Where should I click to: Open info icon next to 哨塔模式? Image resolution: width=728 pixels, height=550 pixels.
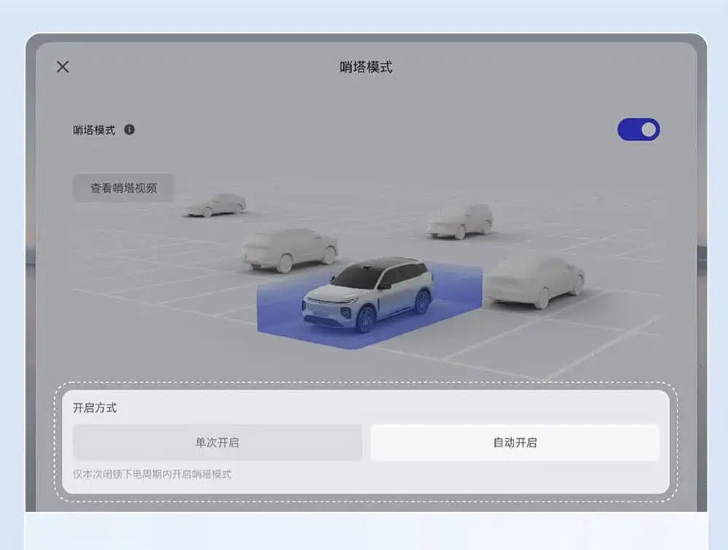point(129,129)
